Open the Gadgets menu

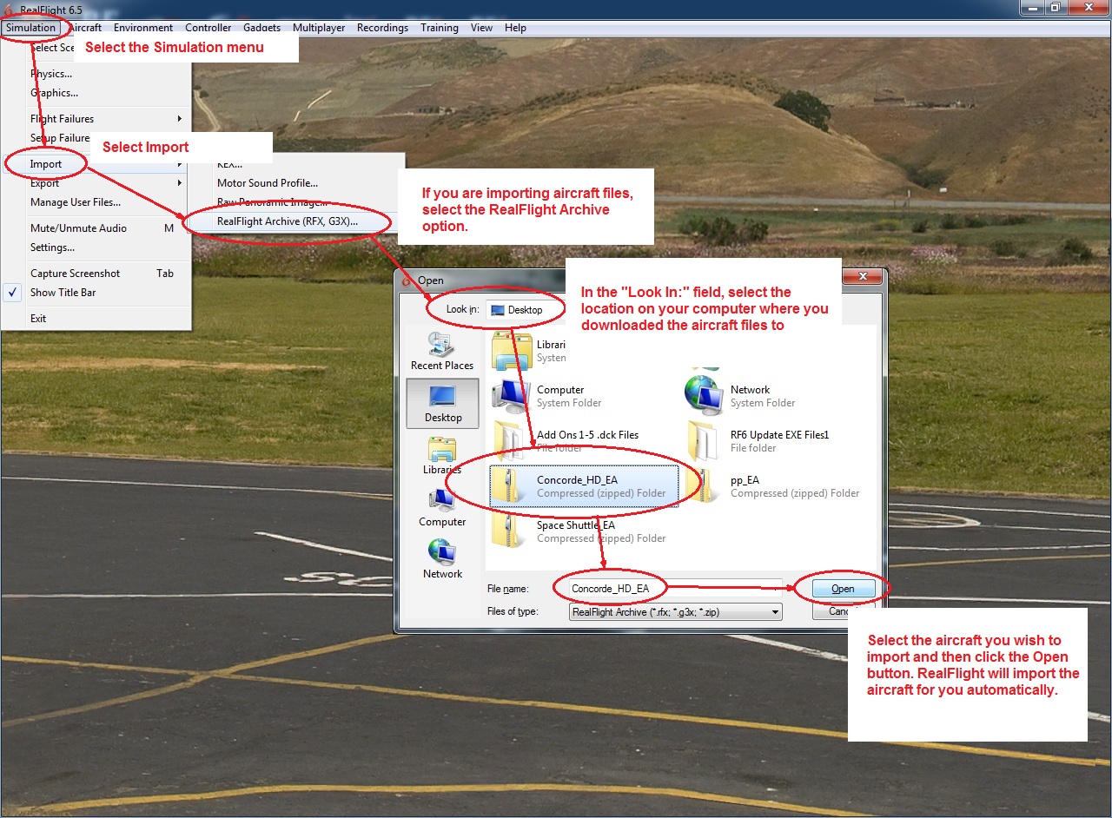[262, 28]
